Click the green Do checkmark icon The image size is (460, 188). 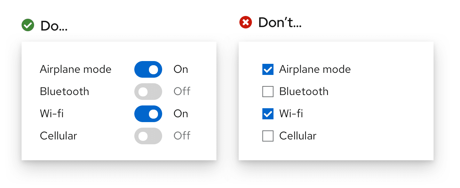[x=28, y=25]
